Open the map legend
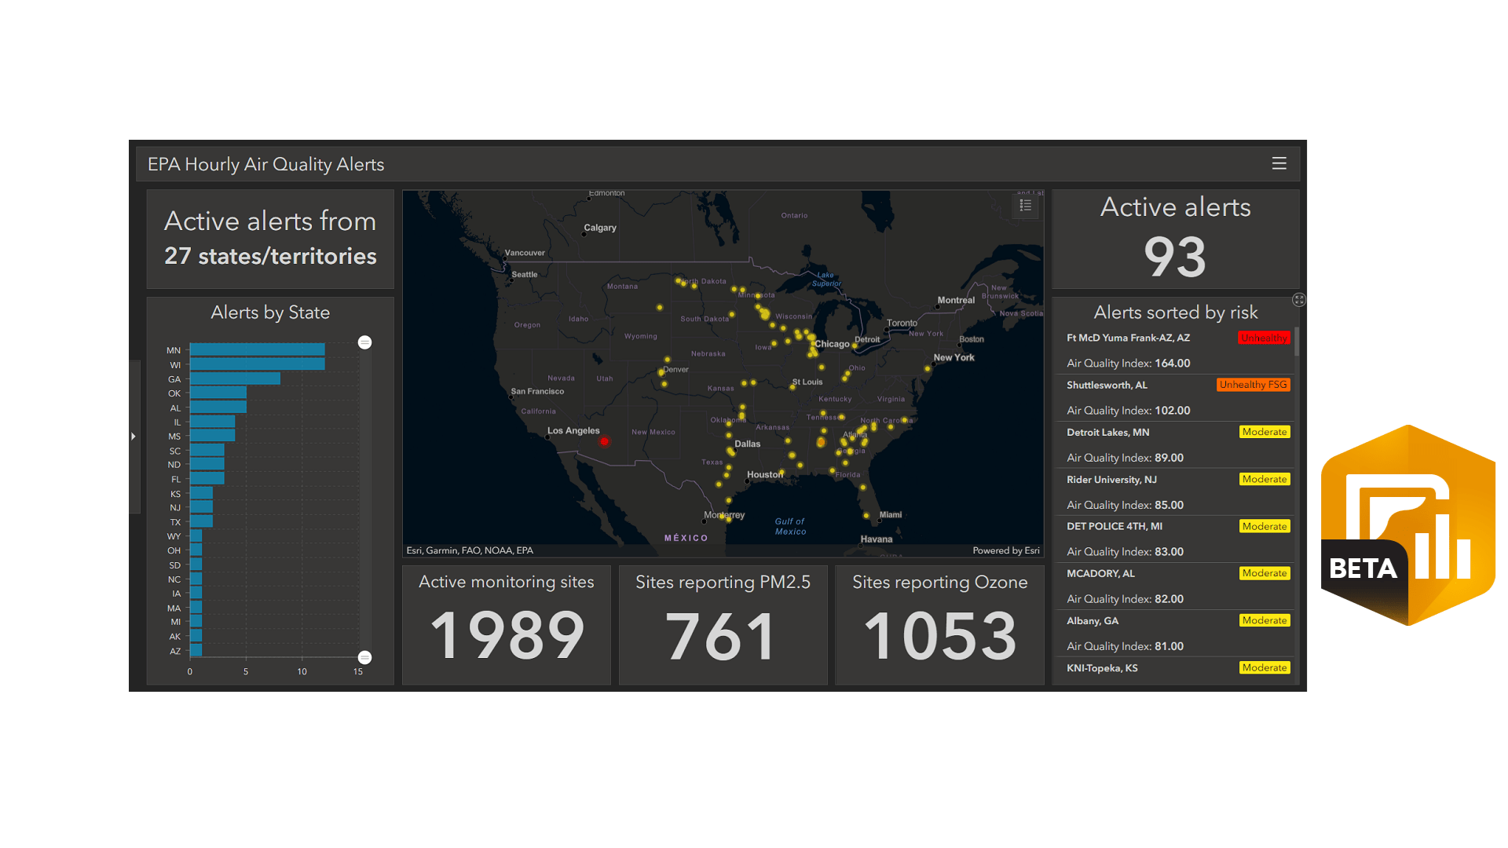Viewport: 1508px width, 848px height. point(1025,205)
